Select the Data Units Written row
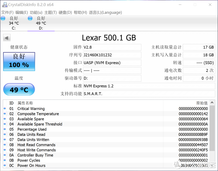218x171 pixels. (106, 139)
